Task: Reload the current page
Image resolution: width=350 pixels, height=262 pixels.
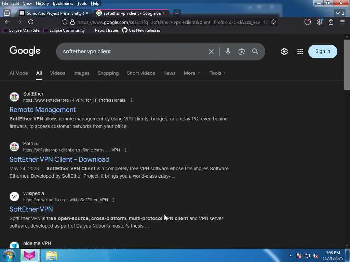Action: pyautogui.click(x=31, y=22)
